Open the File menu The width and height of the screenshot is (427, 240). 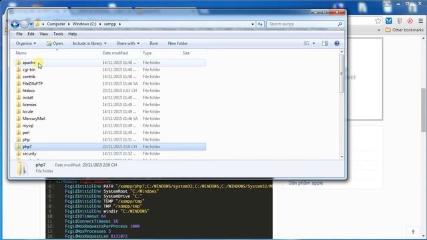tap(19, 34)
